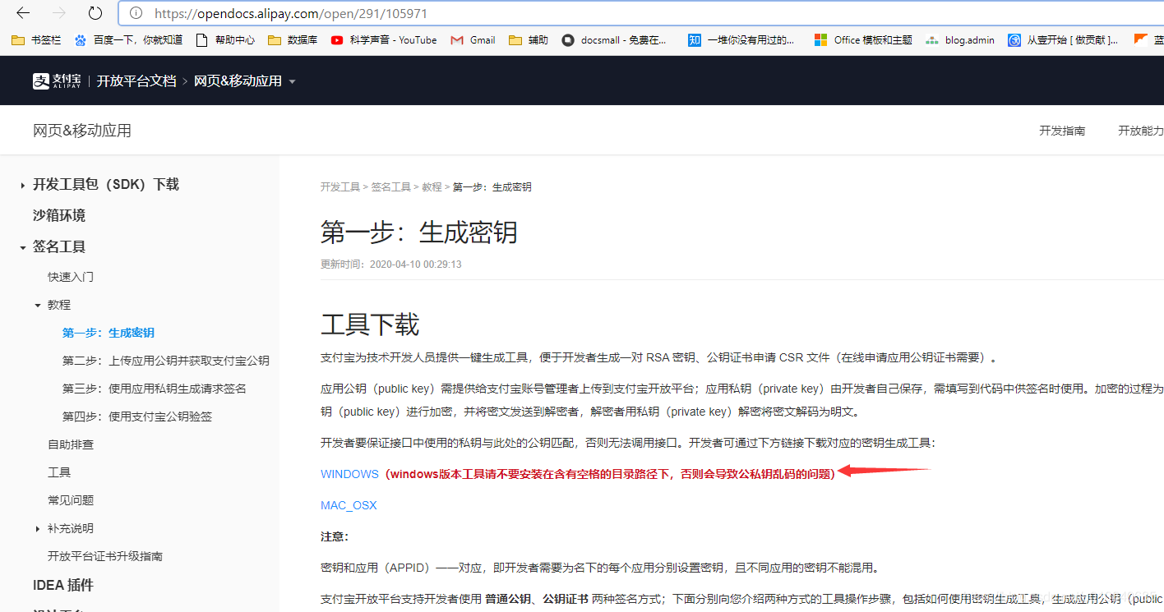Open 第四步：使用支付宝公钥验签
Viewport: 1164px width, 612px height.
137,416
